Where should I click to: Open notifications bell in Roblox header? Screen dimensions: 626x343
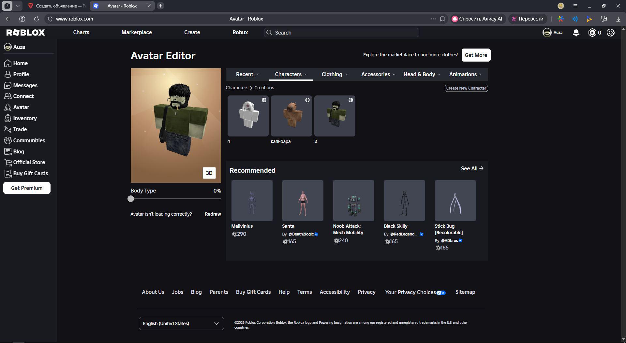[x=576, y=33]
